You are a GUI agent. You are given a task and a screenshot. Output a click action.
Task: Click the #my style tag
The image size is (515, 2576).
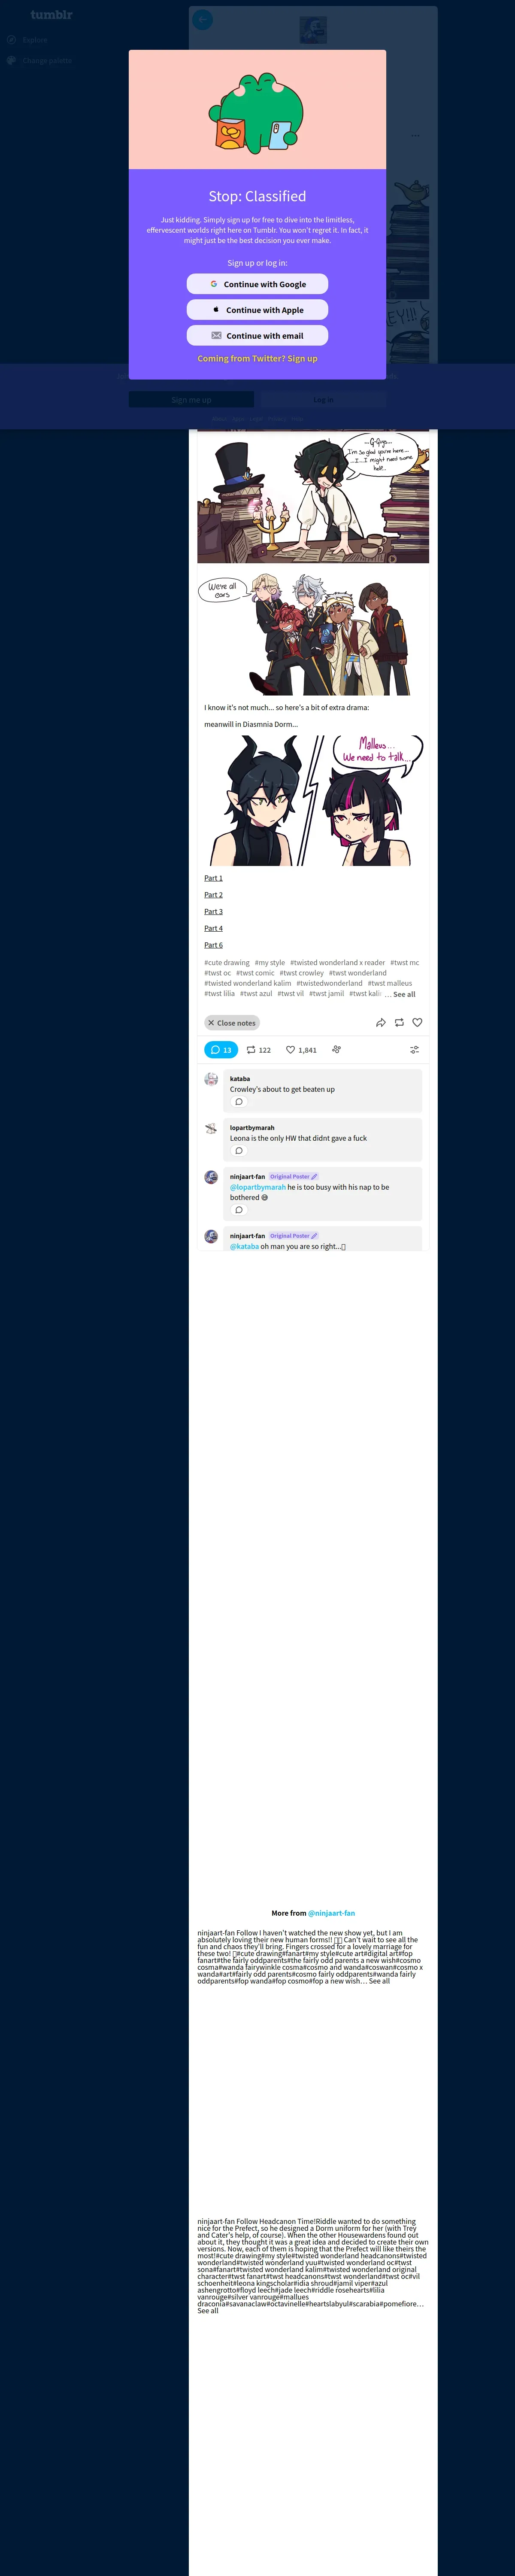pos(270,963)
